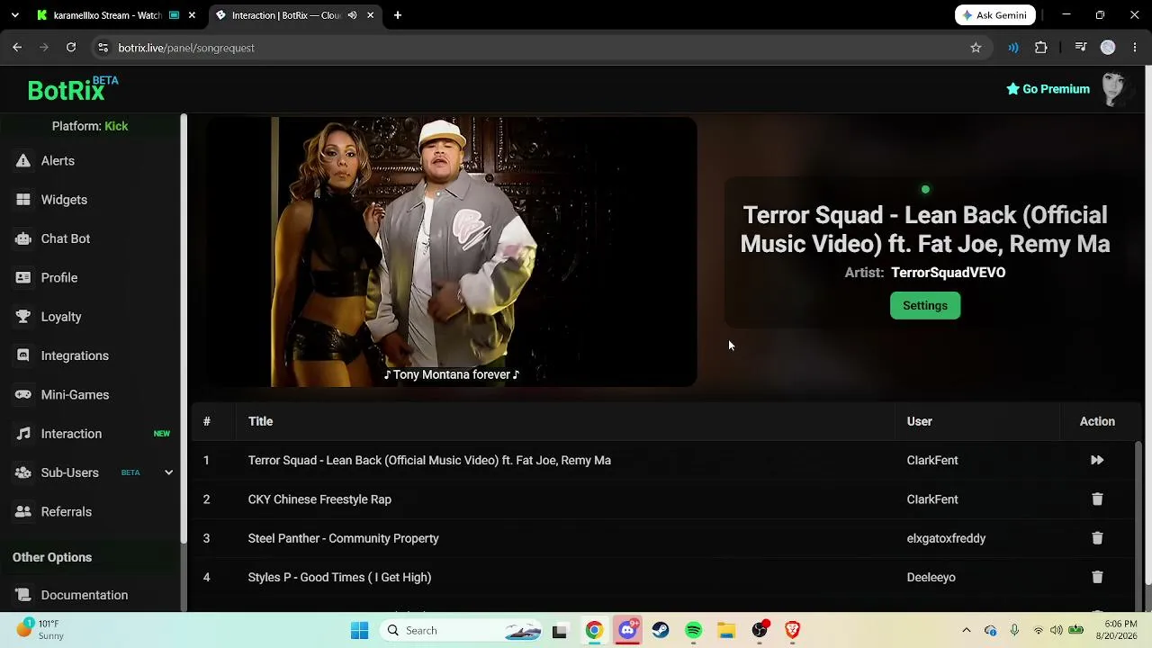The height and width of the screenshot is (648, 1152).
Task: Go to the Chat Bot page
Action: click(65, 238)
